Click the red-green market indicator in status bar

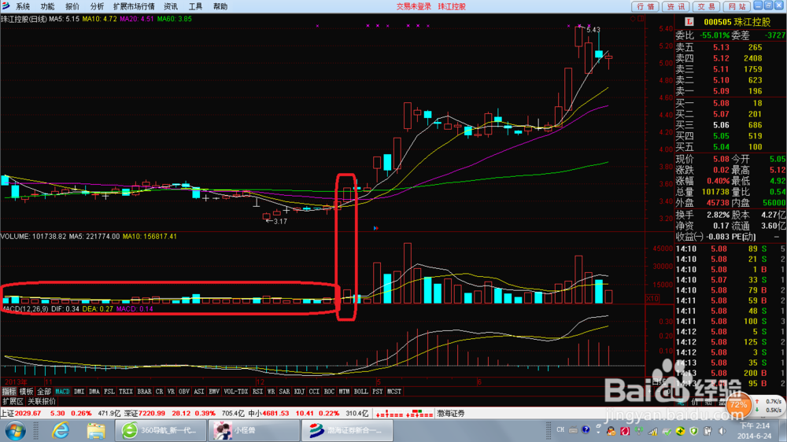pyautogui.click(x=405, y=414)
